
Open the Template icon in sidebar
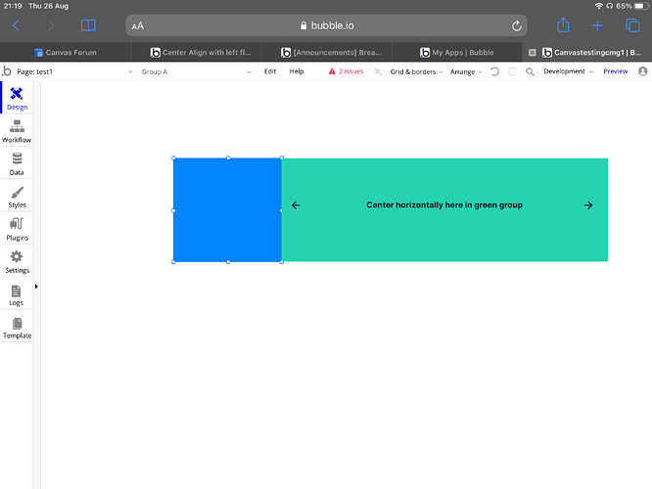pyautogui.click(x=17, y=324)
